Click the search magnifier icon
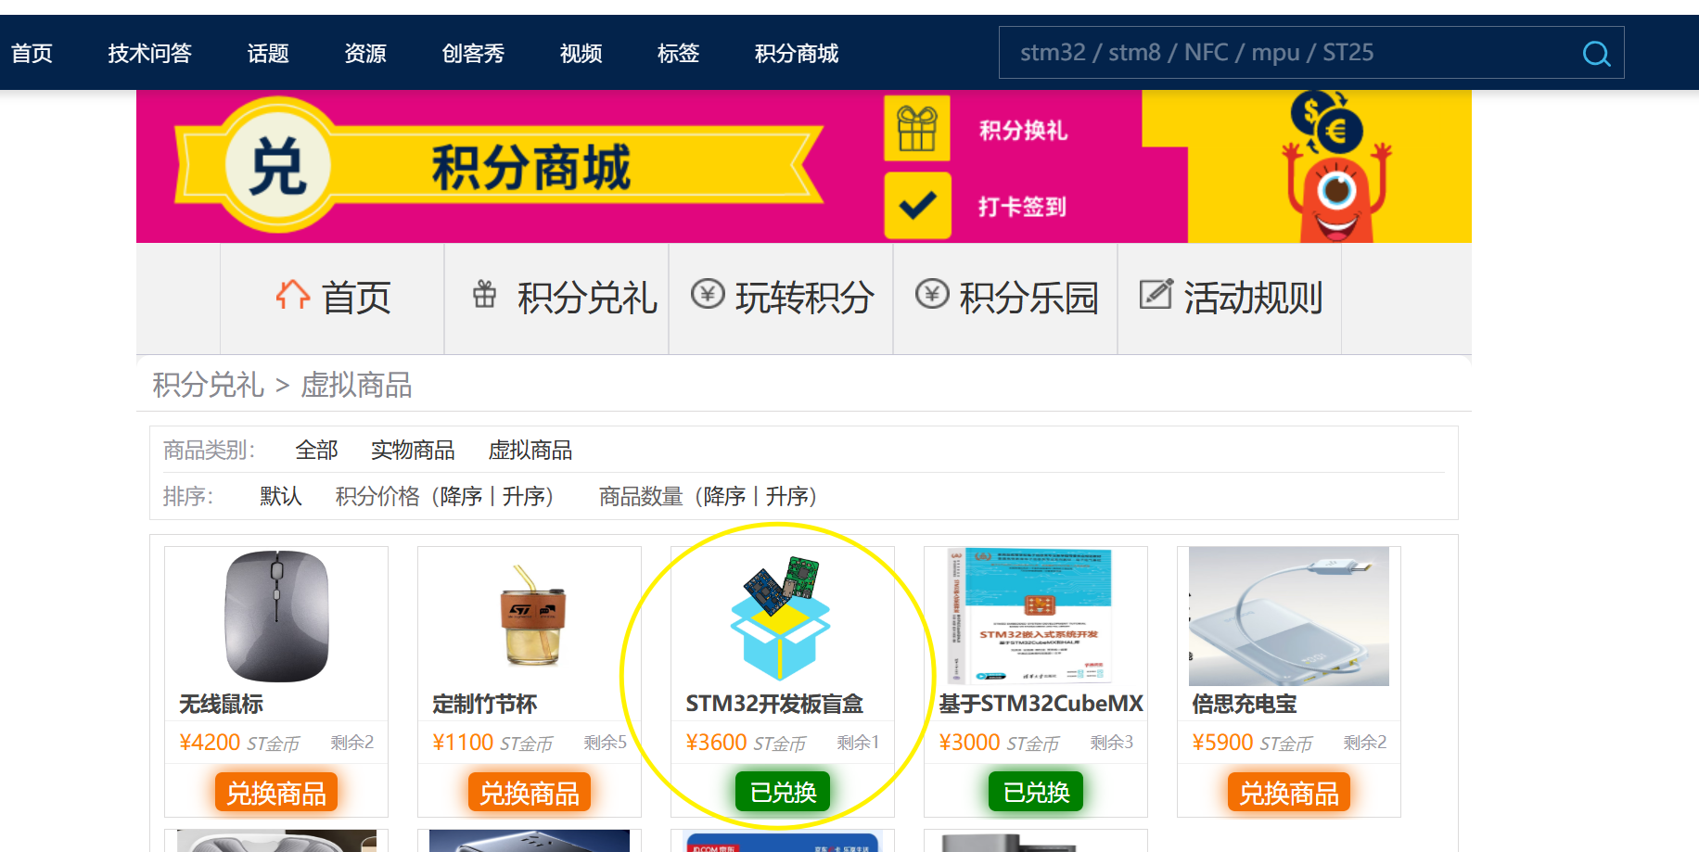This screenshot has width=1699, height=852. tap(1596, 54)
